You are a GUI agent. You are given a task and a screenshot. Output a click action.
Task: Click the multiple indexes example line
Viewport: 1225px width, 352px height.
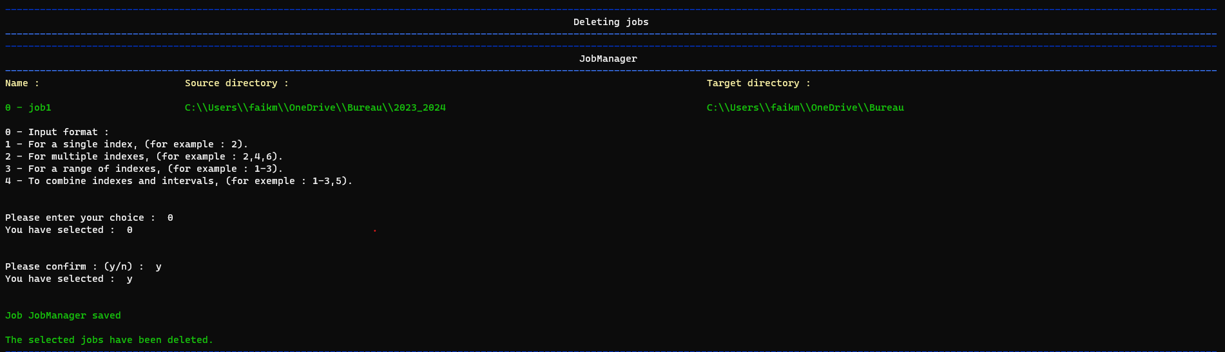(x=144, y=156)
